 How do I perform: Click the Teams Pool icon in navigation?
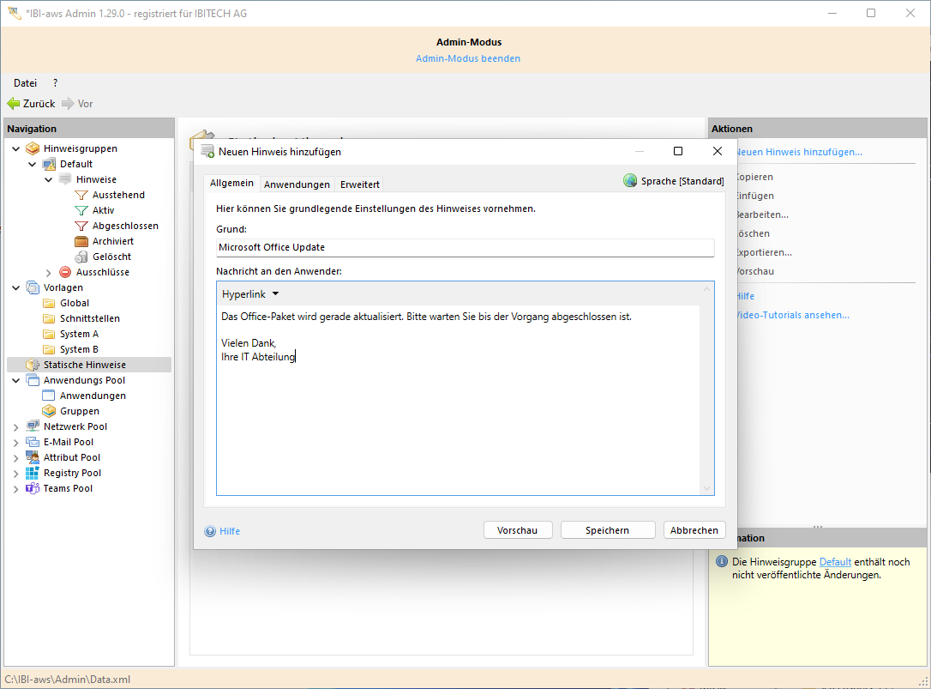tap(33, 488)
